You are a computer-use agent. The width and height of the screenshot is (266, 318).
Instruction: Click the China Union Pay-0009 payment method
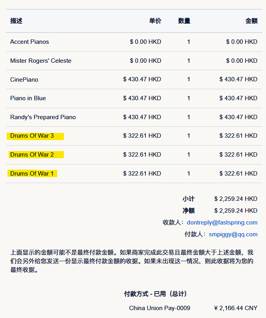tap(159, 308)
